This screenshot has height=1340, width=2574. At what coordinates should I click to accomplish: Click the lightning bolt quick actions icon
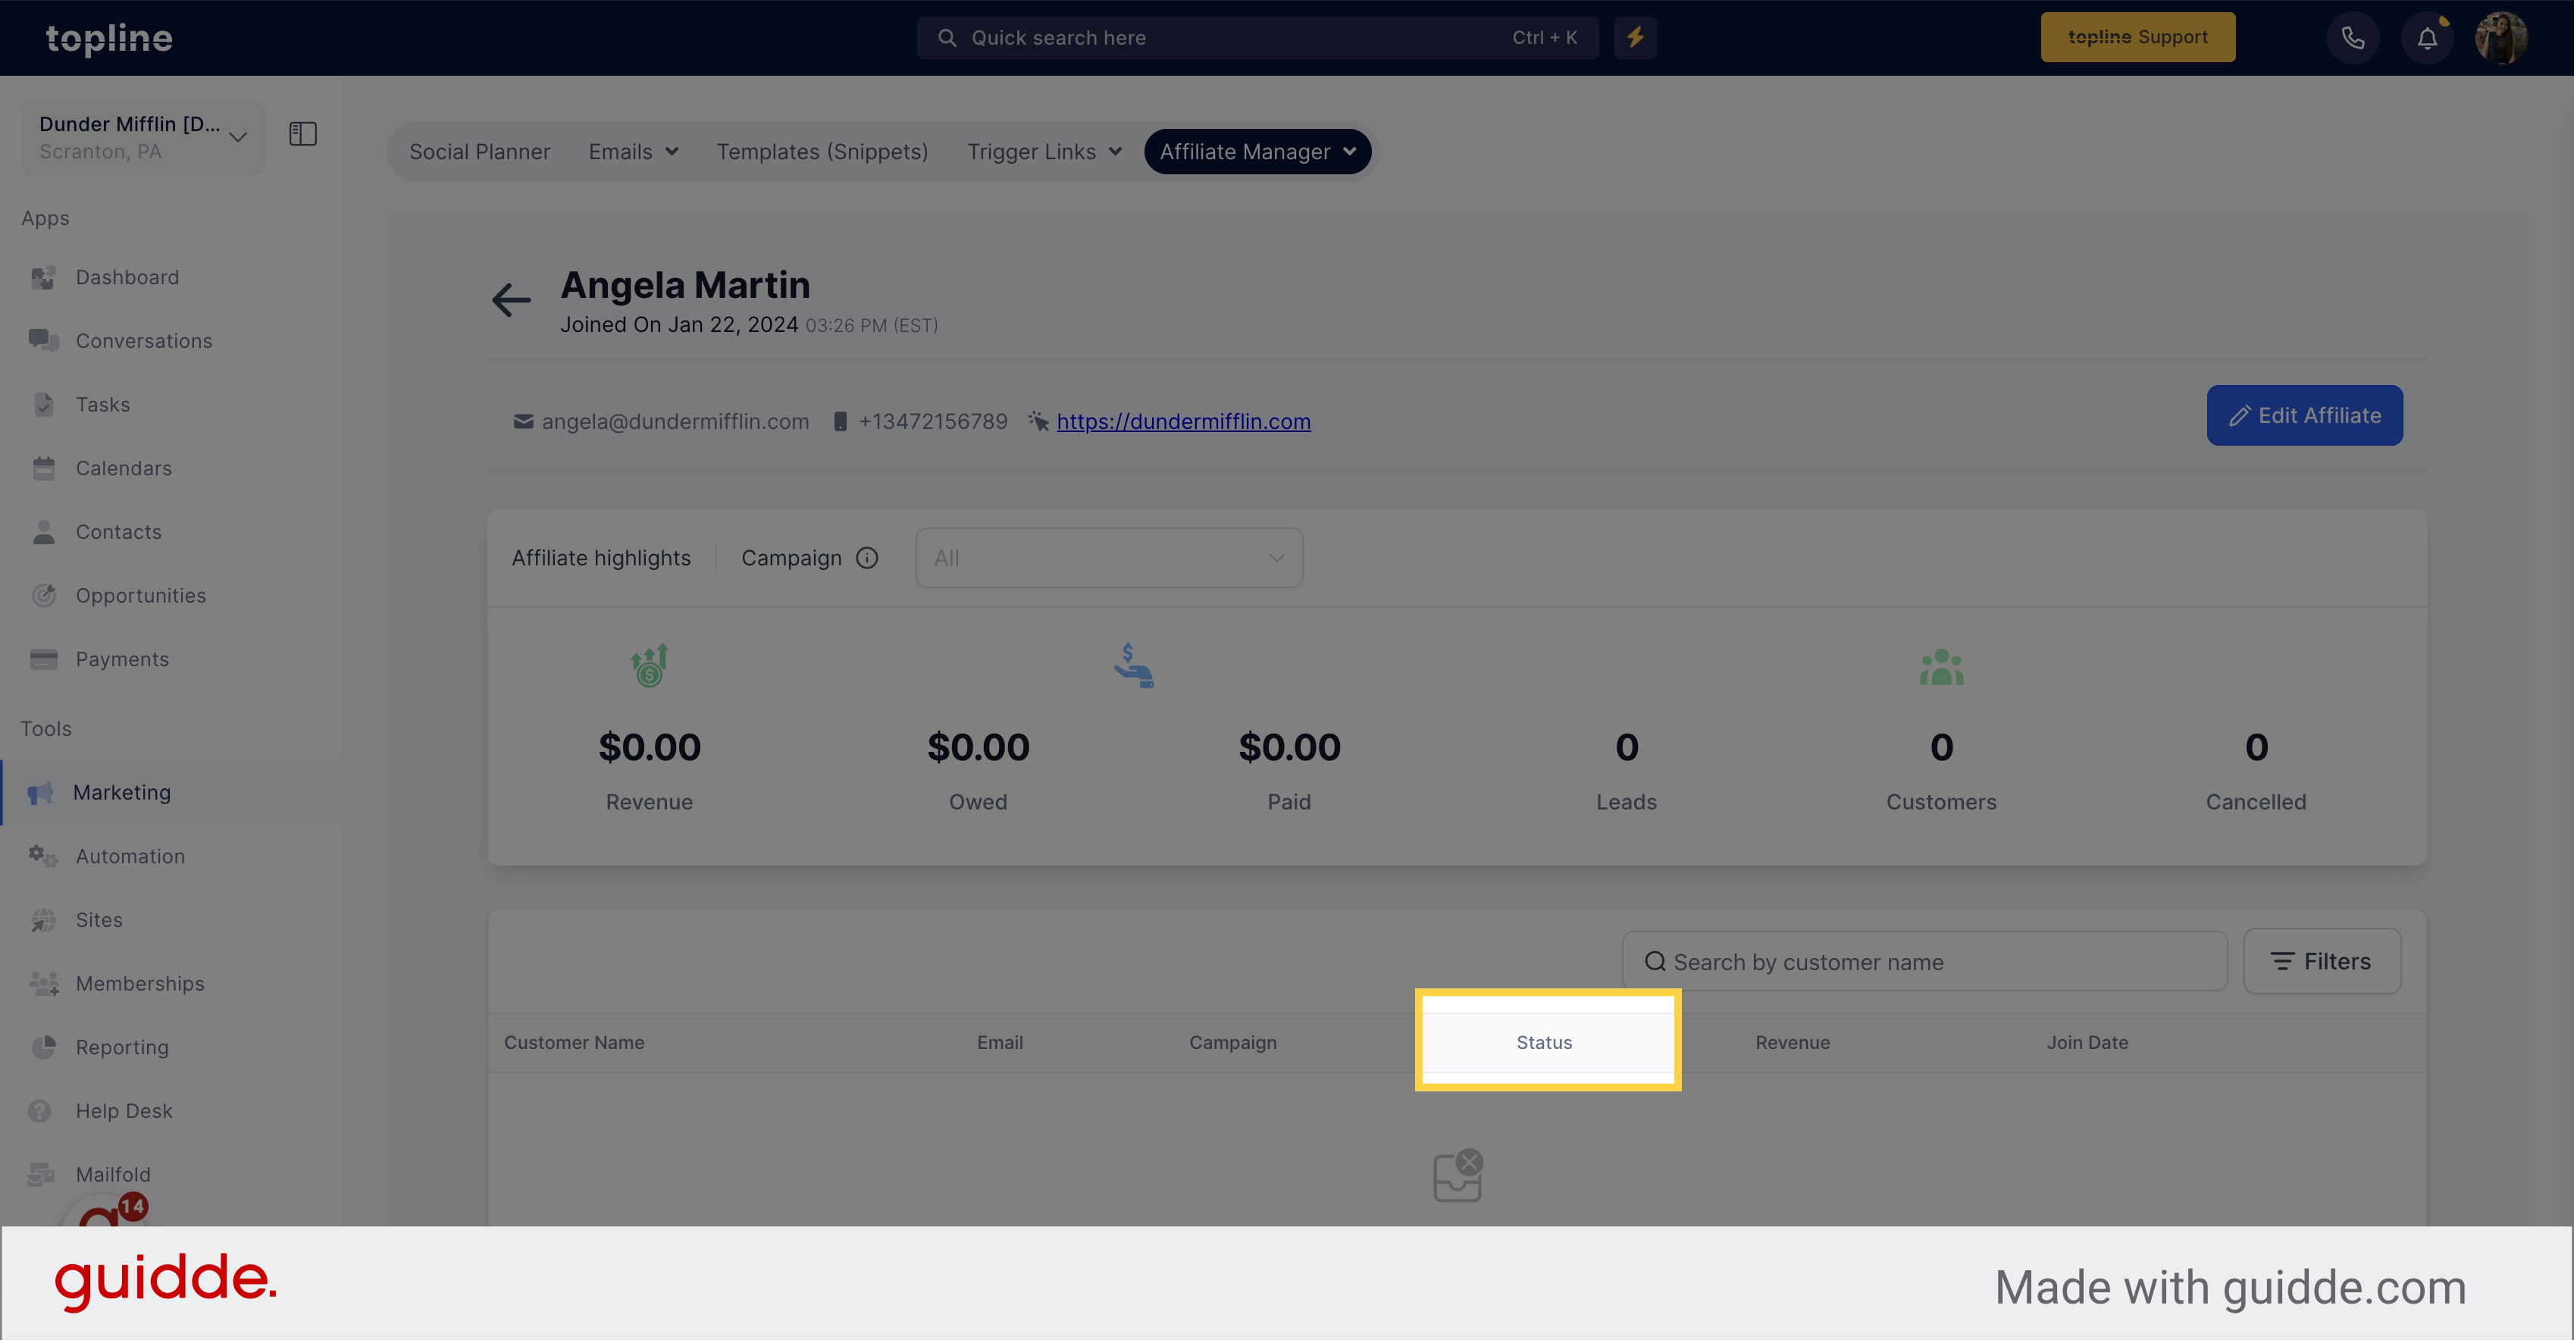[x=1636, y=38]
